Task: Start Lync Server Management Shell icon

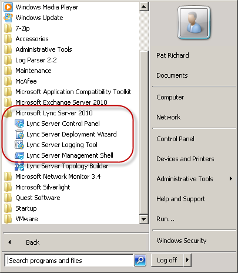Action: point(19,155)
